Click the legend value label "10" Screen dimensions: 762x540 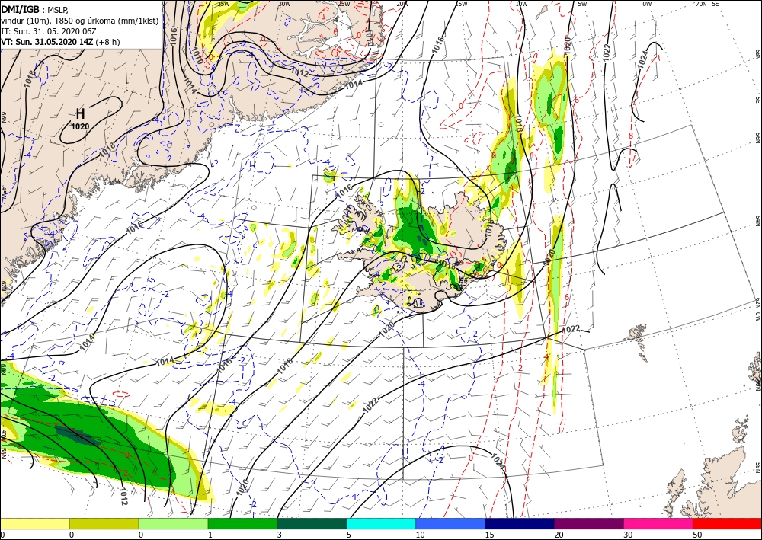point(421,535)
